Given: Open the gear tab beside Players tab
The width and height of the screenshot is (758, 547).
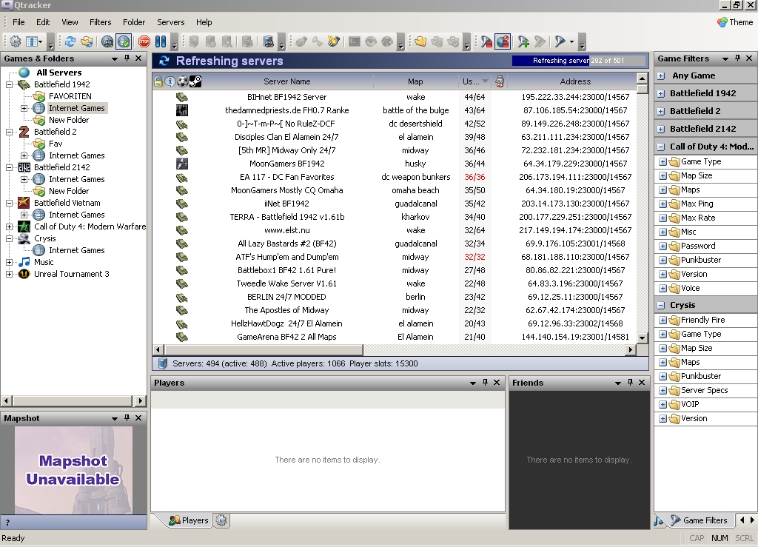Looking at the screenshot, I should pos(221,520).
